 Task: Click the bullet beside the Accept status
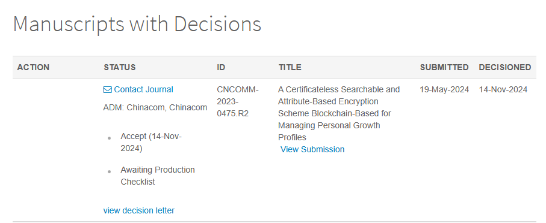pos(110,138)
